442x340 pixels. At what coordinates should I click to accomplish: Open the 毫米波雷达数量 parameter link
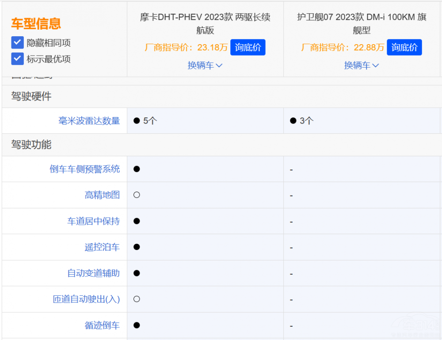[x=89, y=121]
